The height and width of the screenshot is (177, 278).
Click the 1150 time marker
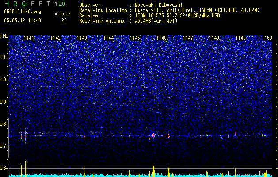tap(267, 38)
